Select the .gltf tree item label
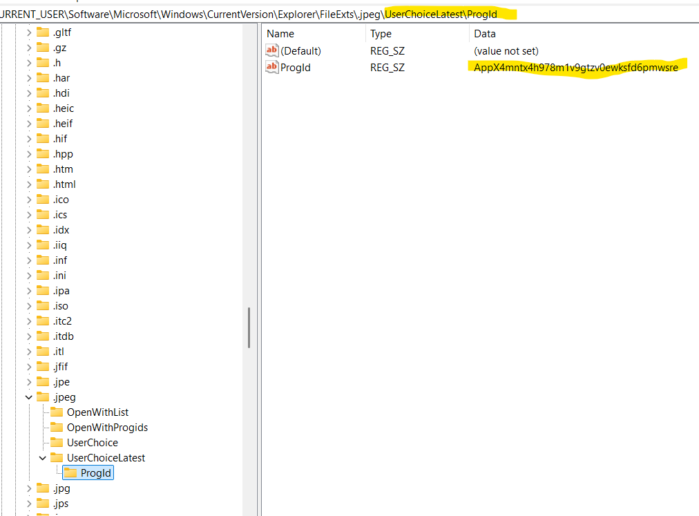 (x=62, y=32)
